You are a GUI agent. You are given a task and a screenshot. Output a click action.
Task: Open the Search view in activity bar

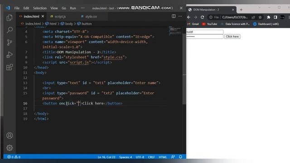(x=10, y=30)
